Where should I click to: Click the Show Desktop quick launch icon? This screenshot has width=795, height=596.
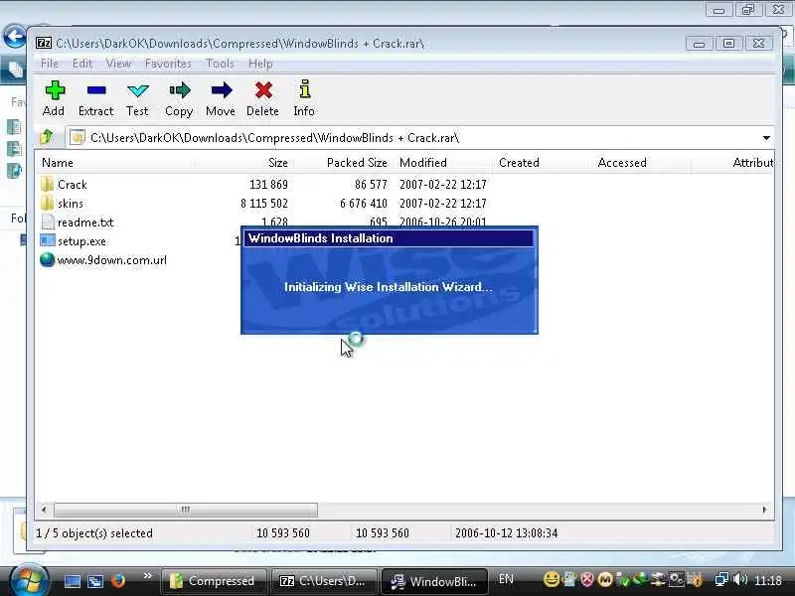pos(72,581)
